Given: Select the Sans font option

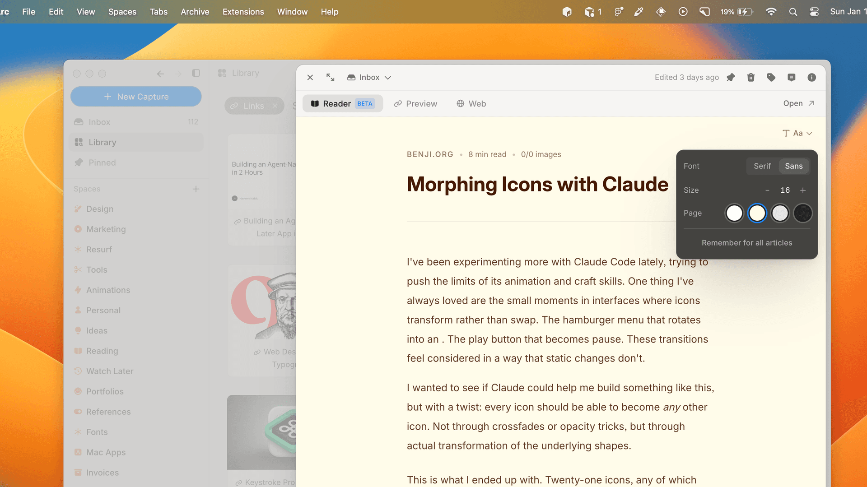Looking at the screenshot, I should tap(793, 166).
